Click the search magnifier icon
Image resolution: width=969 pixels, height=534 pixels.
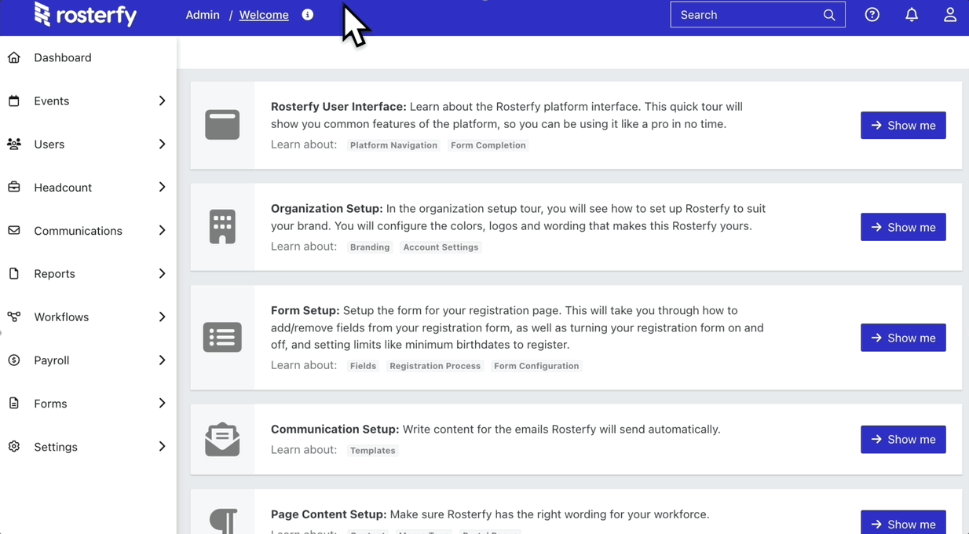[x=829, y=15]
